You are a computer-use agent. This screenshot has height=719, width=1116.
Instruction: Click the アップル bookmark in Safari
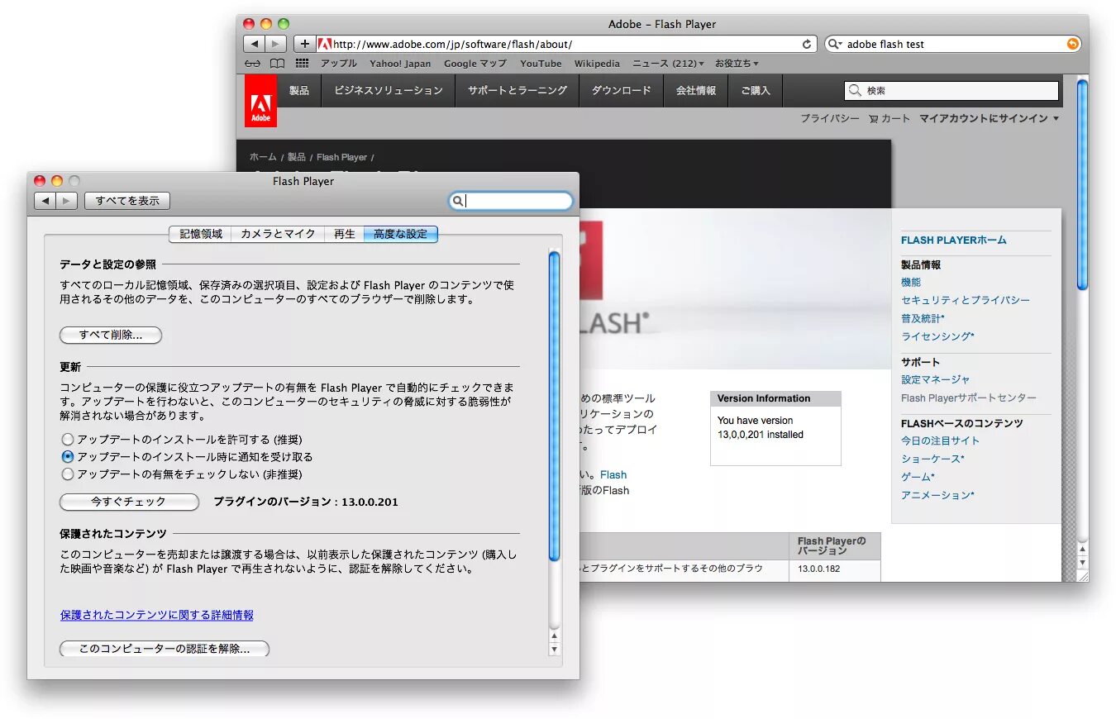(339, 64)
